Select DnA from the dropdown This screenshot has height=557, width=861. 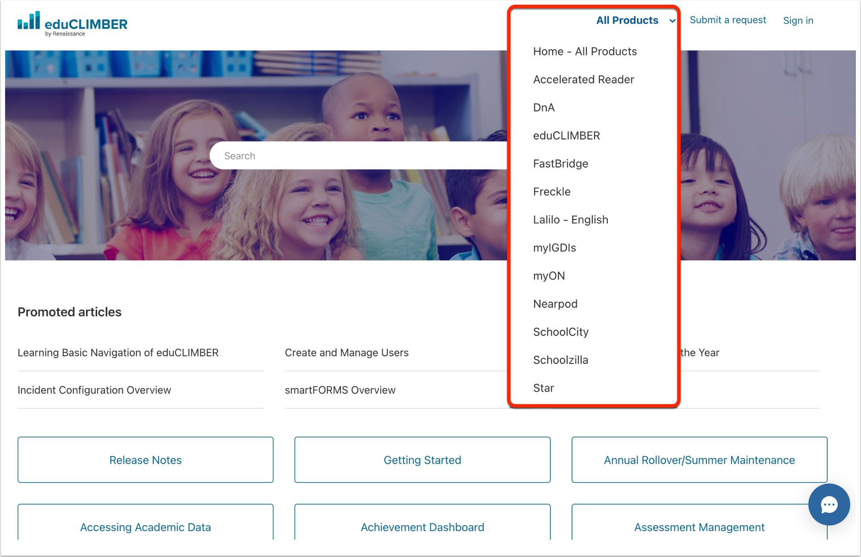point(544,108)
